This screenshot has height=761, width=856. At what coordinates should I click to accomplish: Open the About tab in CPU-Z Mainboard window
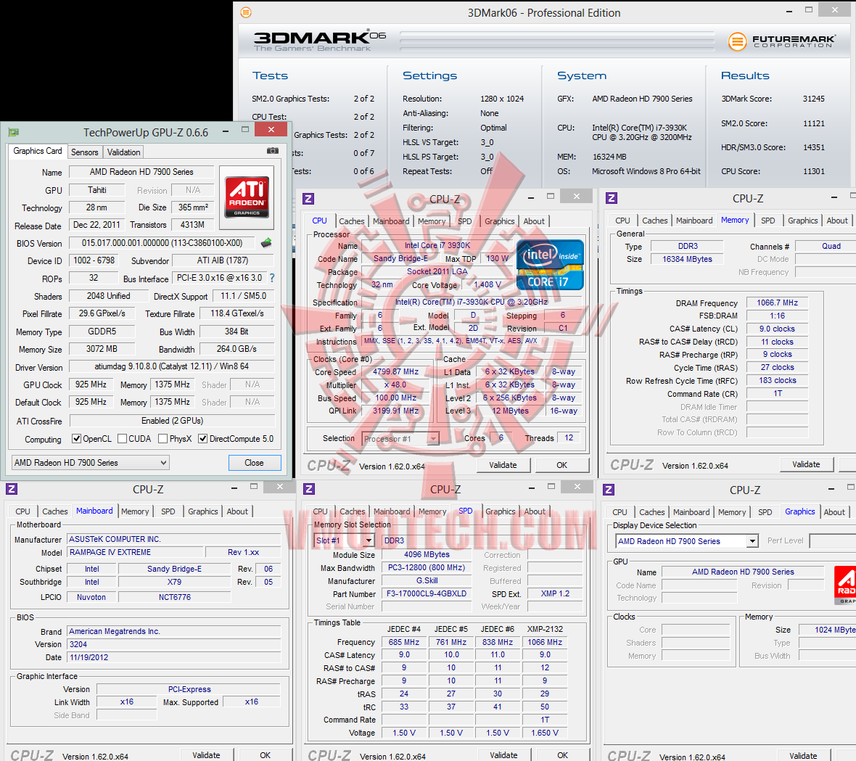[237, 511]
